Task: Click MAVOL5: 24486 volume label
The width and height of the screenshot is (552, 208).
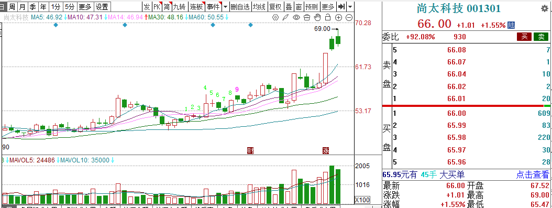Action: click(32, 160)
